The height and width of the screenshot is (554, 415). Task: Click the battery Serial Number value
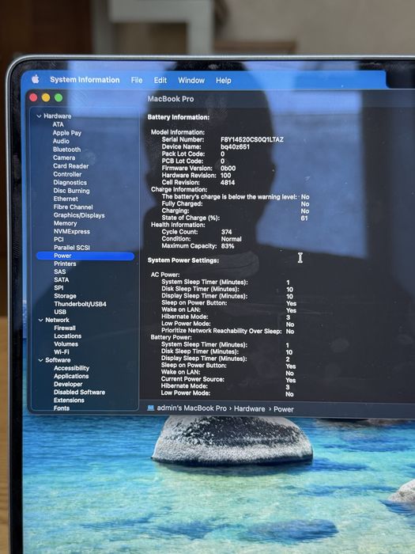click(x=252, y=139)
